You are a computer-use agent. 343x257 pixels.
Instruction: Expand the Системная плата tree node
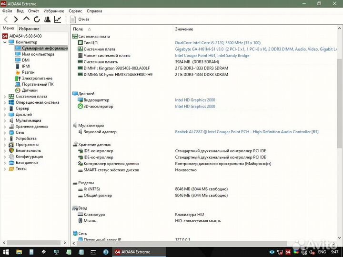pos(5,97)
